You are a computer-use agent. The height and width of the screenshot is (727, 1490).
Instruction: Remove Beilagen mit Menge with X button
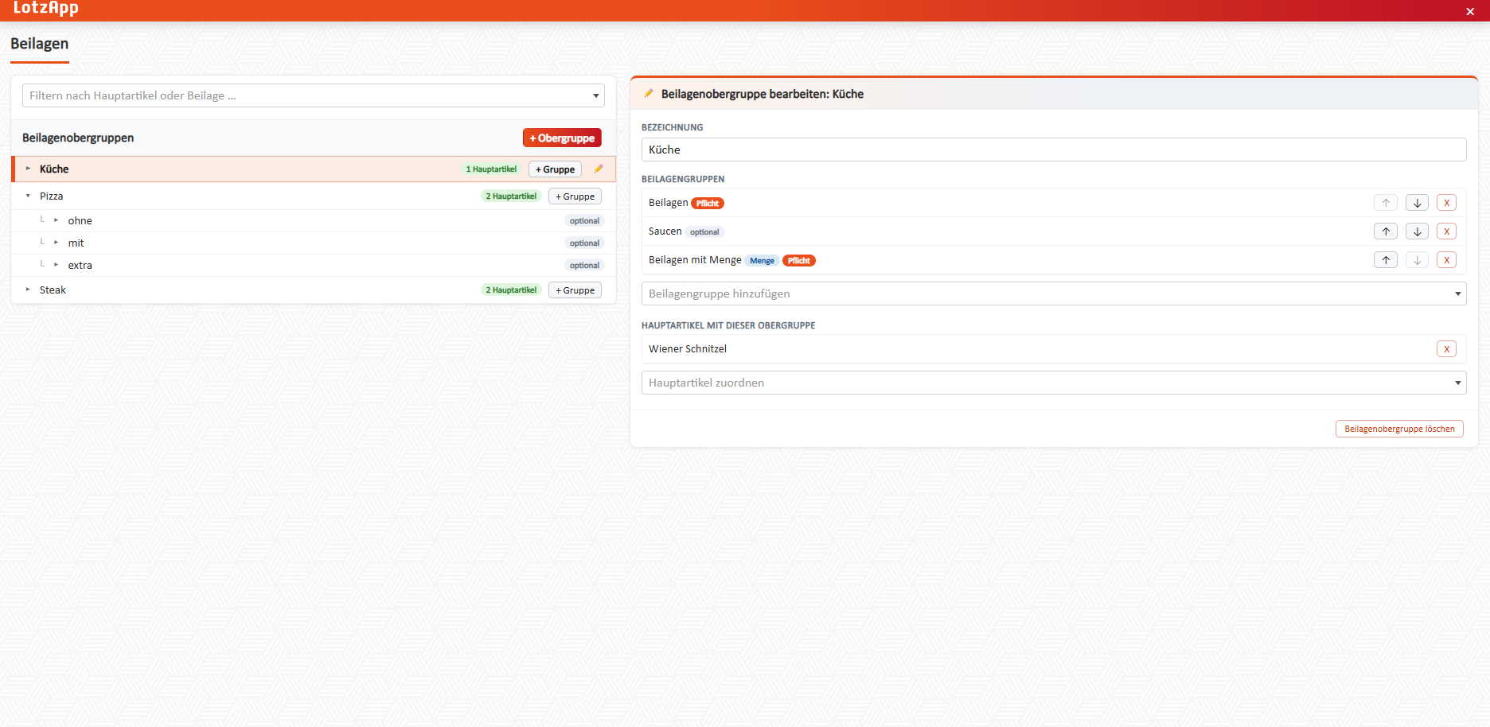point(1446,260)
